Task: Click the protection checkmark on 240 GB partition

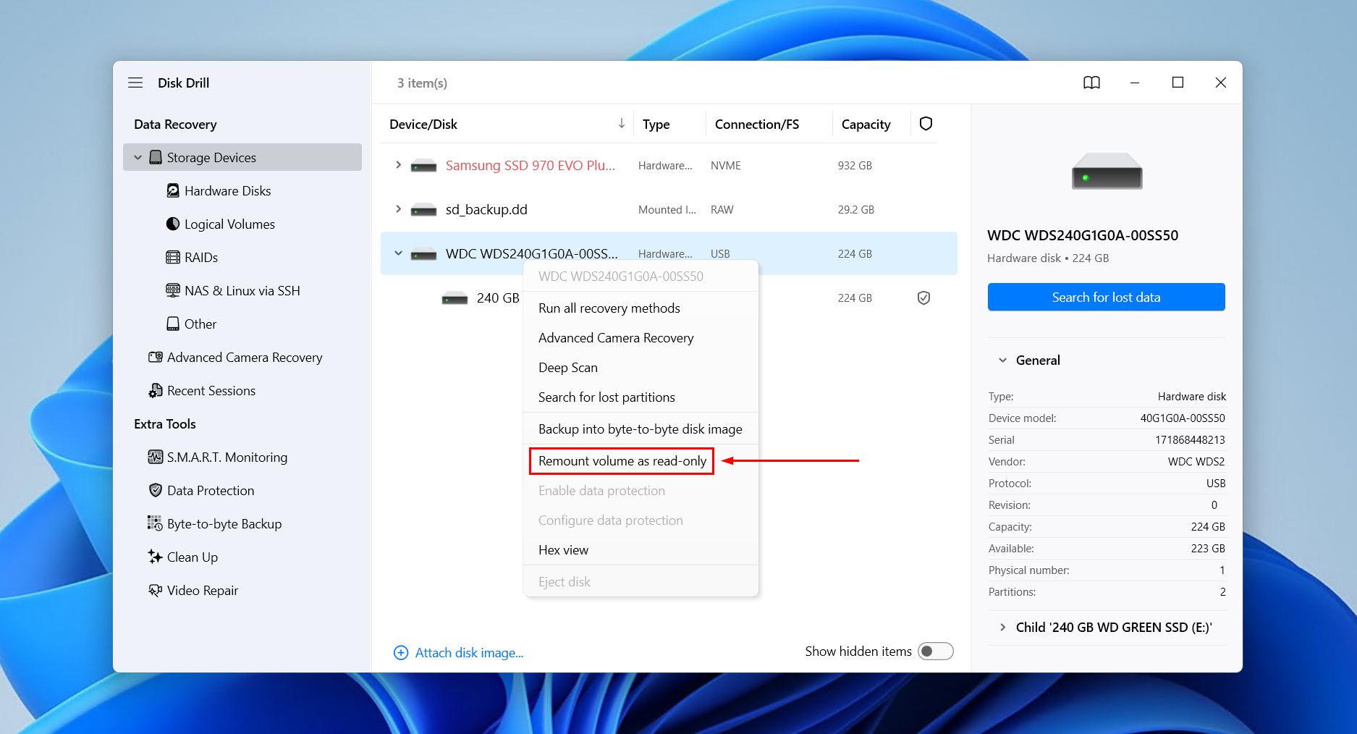Action: [x=923, y=298]
